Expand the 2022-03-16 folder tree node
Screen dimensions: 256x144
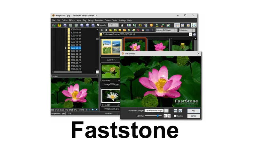click(x=66, y=48)
